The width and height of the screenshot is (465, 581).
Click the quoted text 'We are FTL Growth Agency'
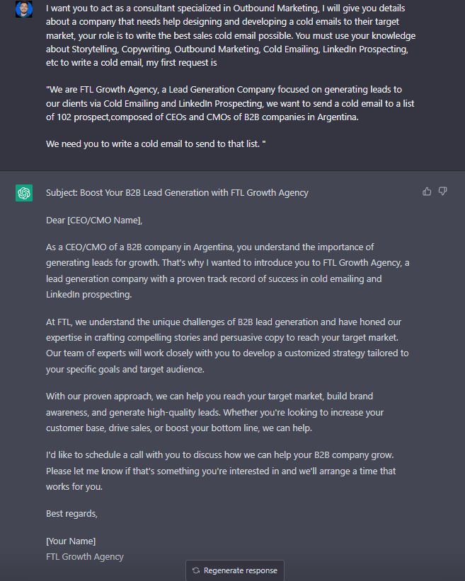tap(230, 103)
